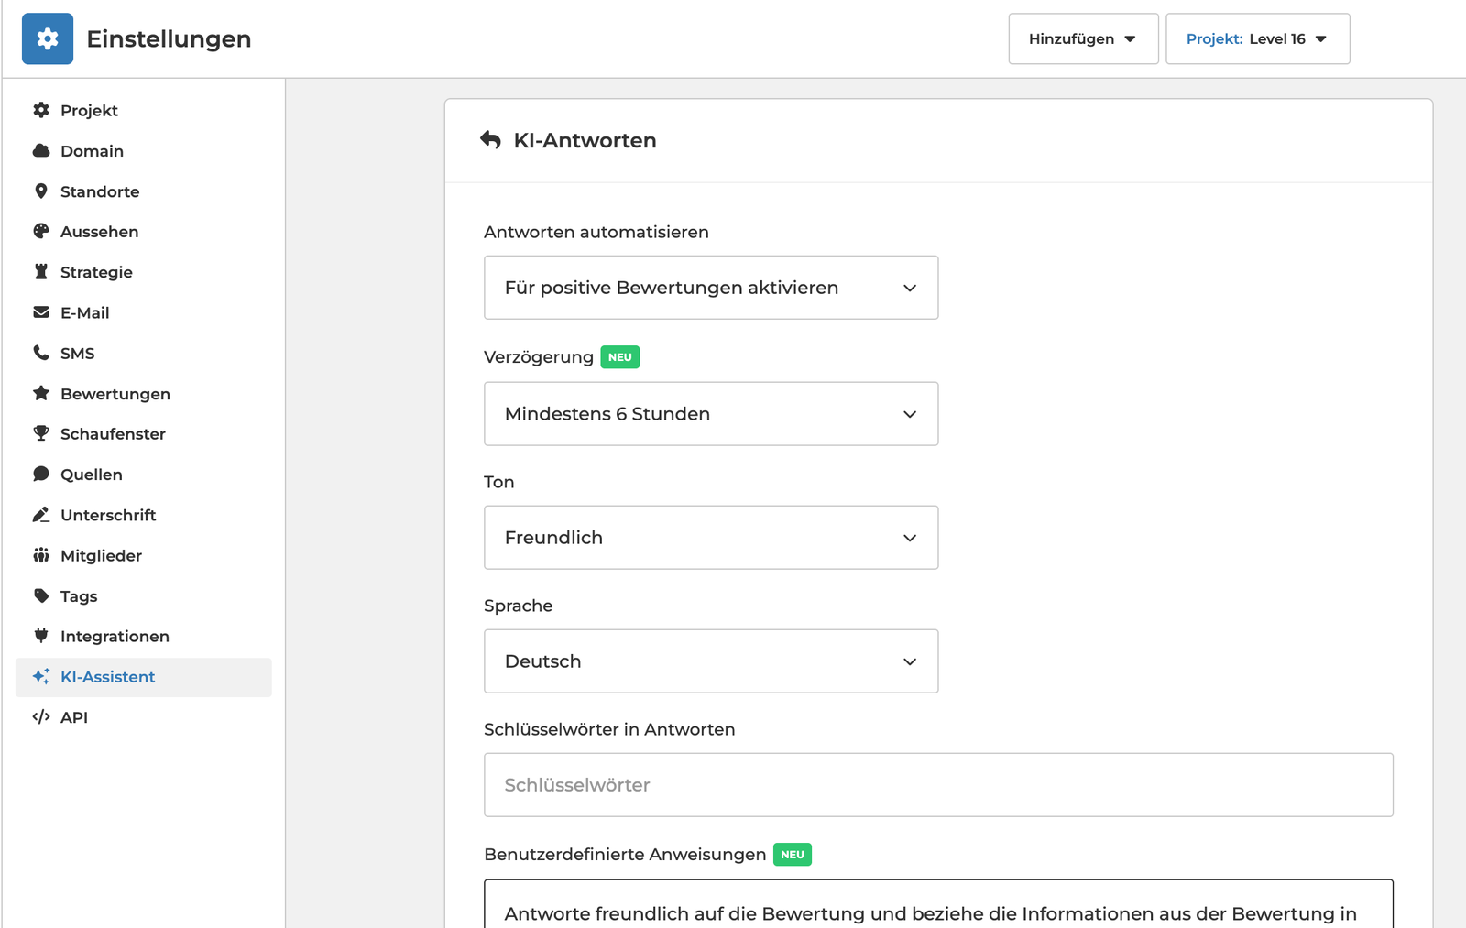
Task: Open the Unterschrift settings page
Action: click(x=108, y=515)
